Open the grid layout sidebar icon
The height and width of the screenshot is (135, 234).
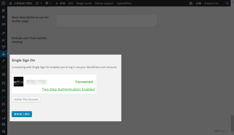3,74
